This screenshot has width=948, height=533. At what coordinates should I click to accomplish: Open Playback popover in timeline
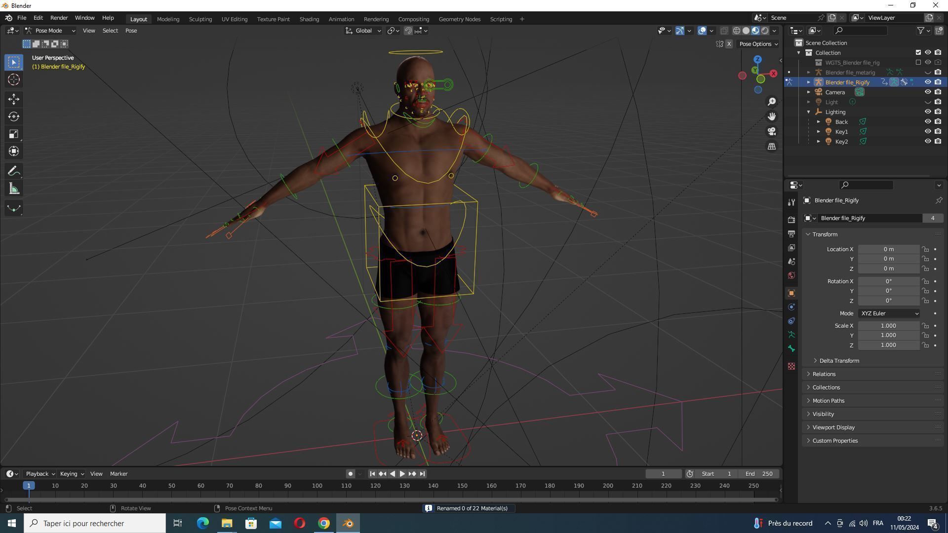tap(40, 474)
